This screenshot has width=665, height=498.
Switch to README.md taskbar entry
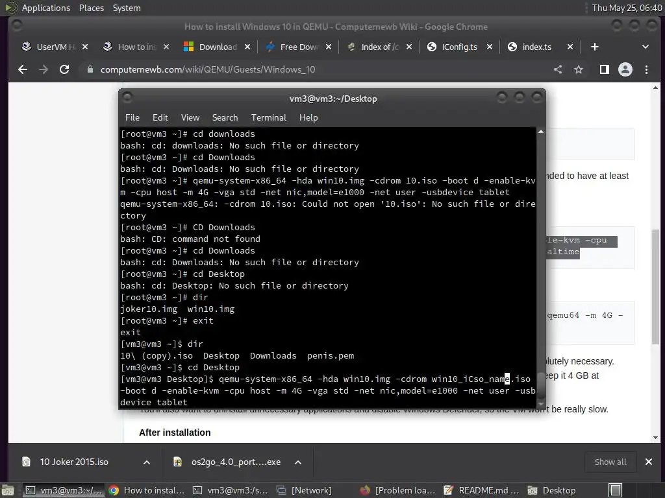[481, 490]
